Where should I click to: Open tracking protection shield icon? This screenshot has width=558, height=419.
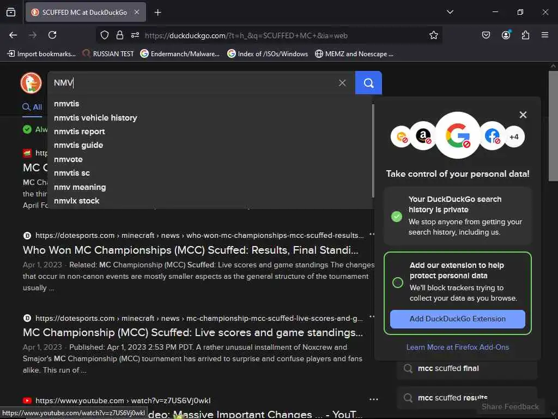click(104, 35)
